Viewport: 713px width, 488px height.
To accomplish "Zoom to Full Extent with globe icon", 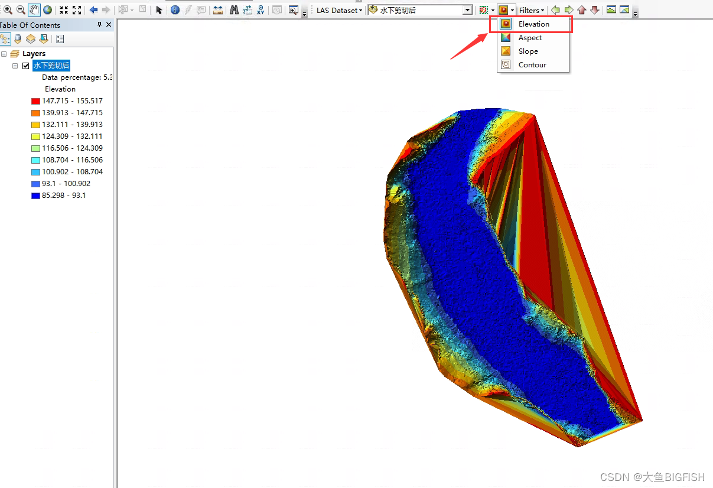I will [x=47, y=9].
